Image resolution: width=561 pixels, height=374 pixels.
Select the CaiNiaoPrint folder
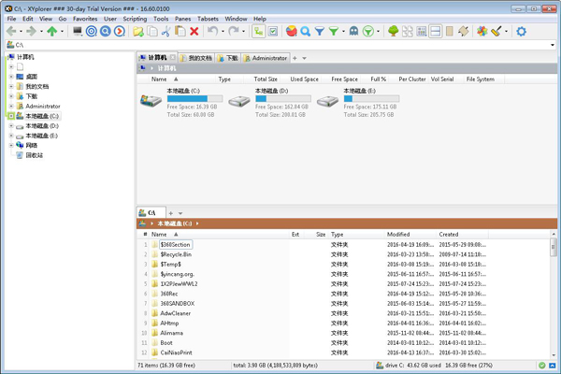176,352
